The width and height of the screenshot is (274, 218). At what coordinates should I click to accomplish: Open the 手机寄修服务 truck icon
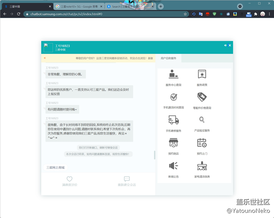point(173,120)
